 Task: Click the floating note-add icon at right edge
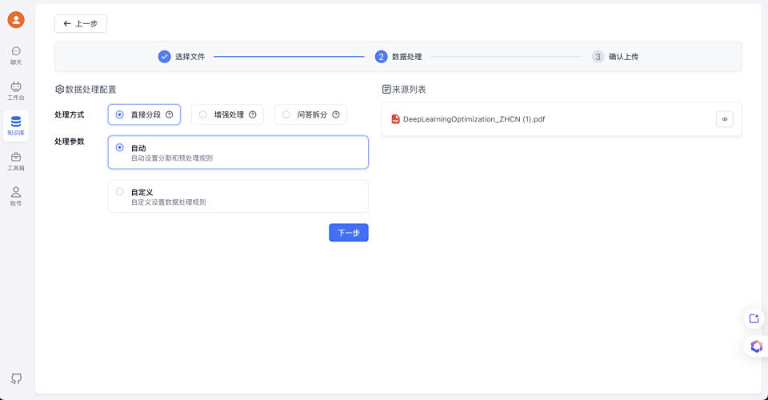click(754, 318)
